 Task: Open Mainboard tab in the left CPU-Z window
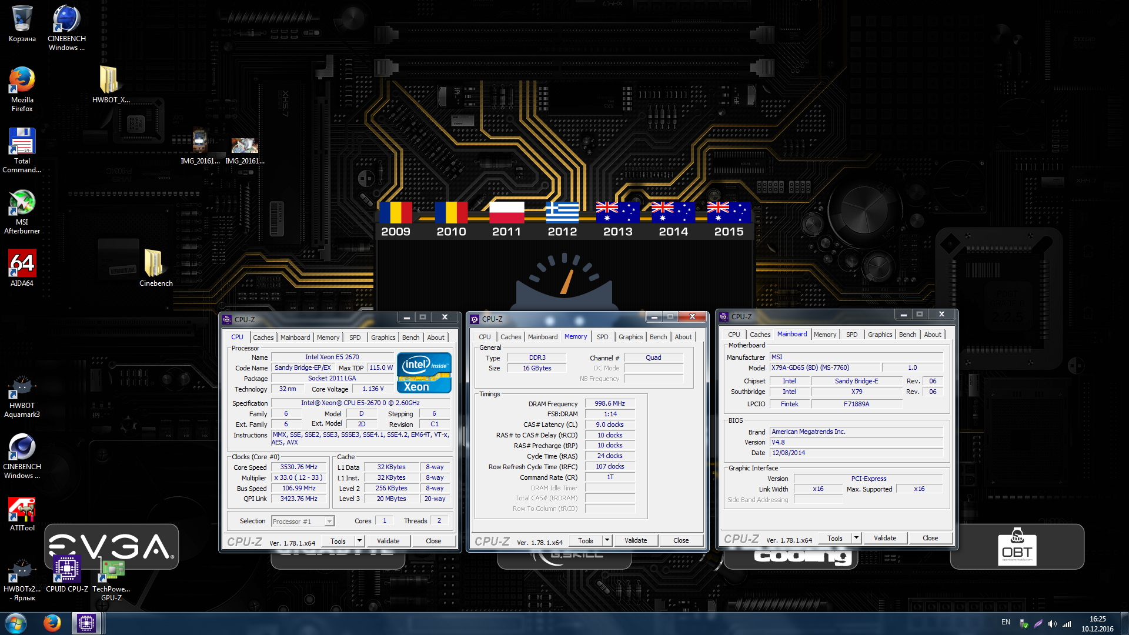pyautogui.click(x=295, y=337)
